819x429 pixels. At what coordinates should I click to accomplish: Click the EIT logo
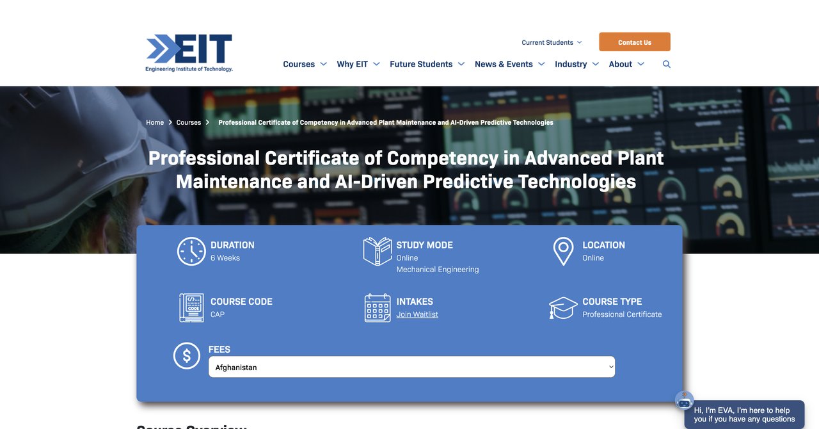tap(189, 53)
